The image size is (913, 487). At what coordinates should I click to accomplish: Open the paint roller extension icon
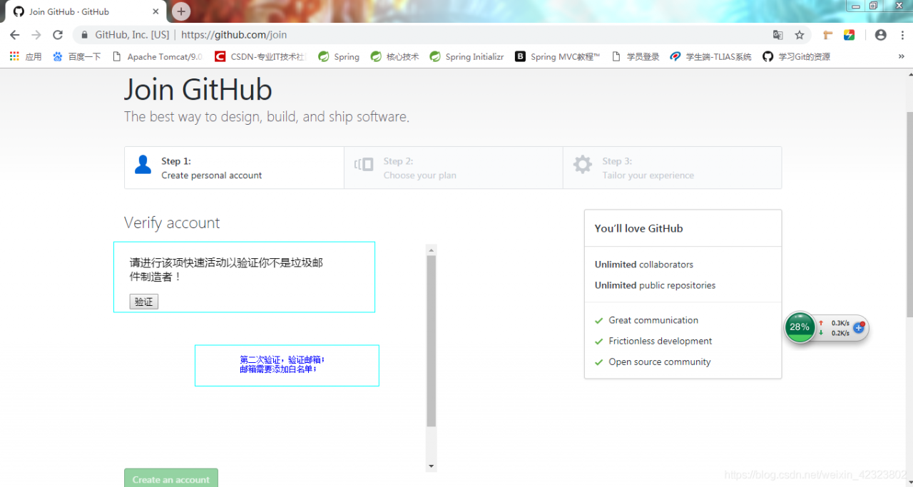point(828,35)
